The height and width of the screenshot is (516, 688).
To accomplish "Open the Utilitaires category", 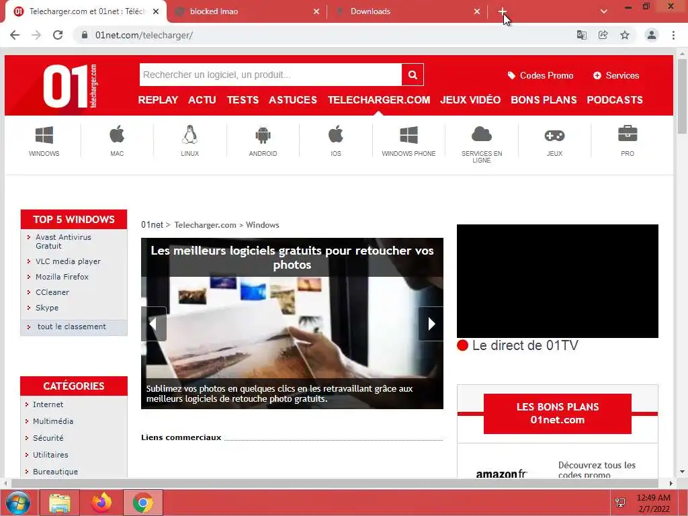I will (50, 455).
